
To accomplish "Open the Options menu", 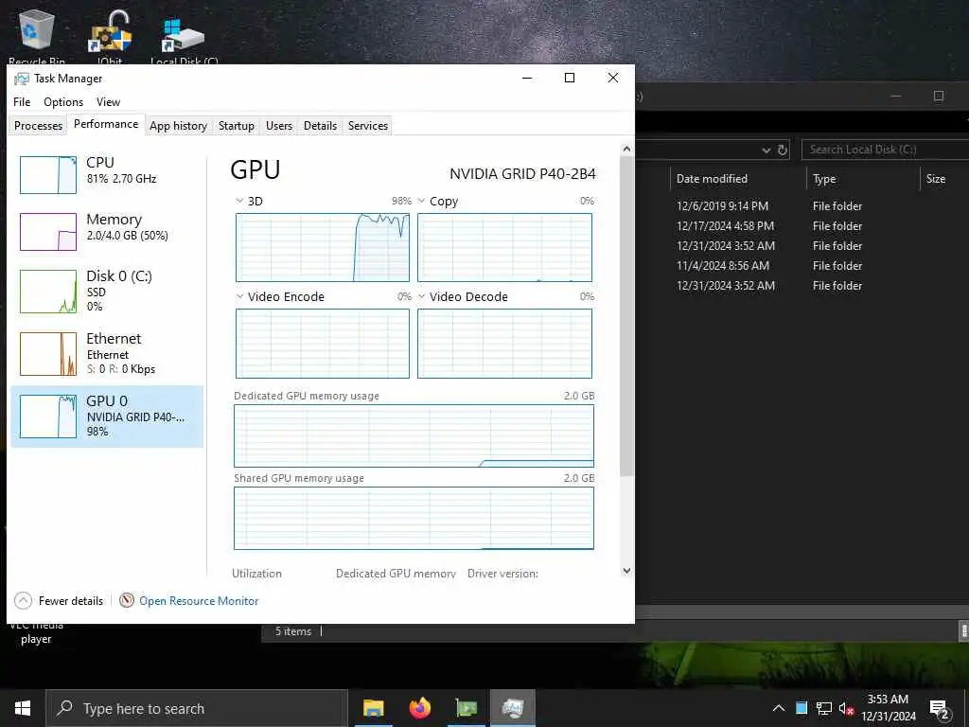I will point(63,102).
